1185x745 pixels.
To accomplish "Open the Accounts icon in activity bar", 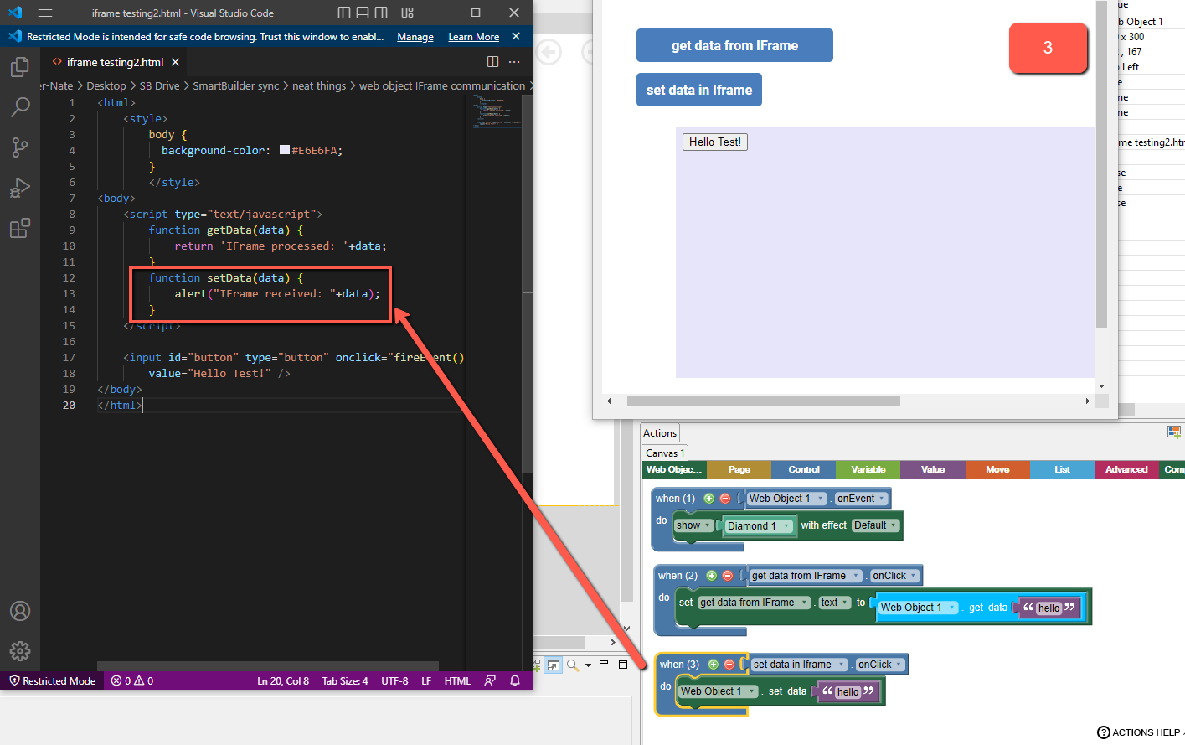I will point(20,611).
